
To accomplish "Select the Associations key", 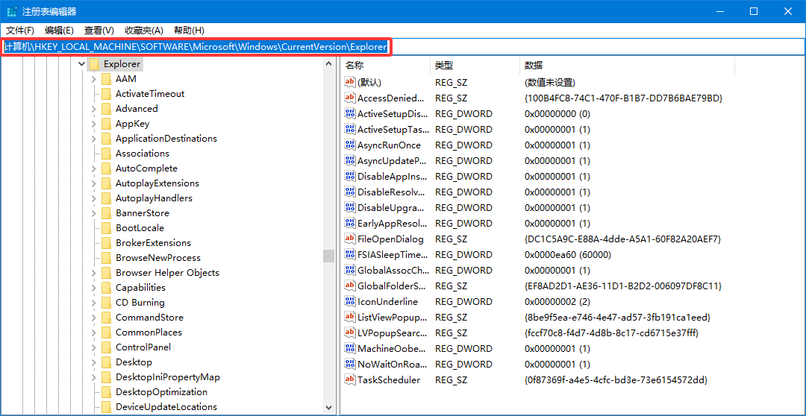I will tap(143, 154).
